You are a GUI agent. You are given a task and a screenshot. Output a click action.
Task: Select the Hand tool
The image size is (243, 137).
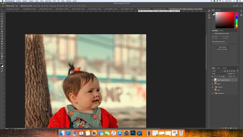[2, 56]
